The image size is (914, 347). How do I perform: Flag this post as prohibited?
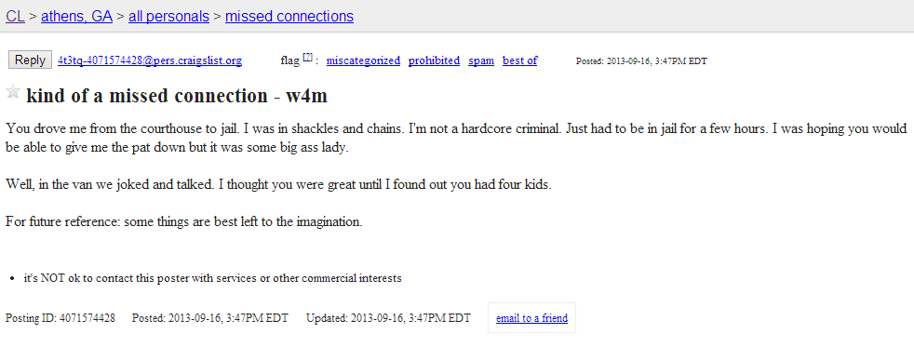(435, 60)
